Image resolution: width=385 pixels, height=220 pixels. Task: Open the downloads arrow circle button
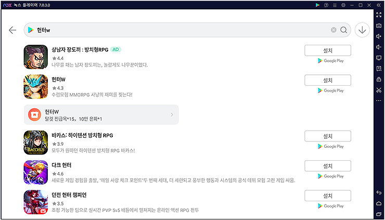tap(362, 30)
